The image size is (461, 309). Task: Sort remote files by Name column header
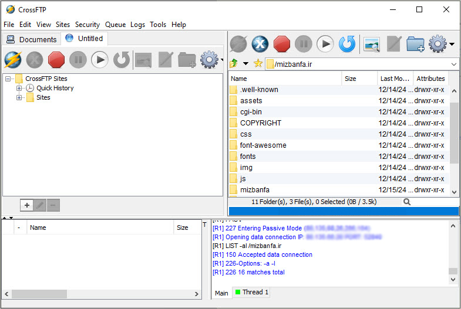285,79
